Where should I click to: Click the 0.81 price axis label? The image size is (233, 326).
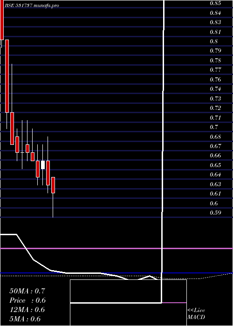click(x=215, y=32)
